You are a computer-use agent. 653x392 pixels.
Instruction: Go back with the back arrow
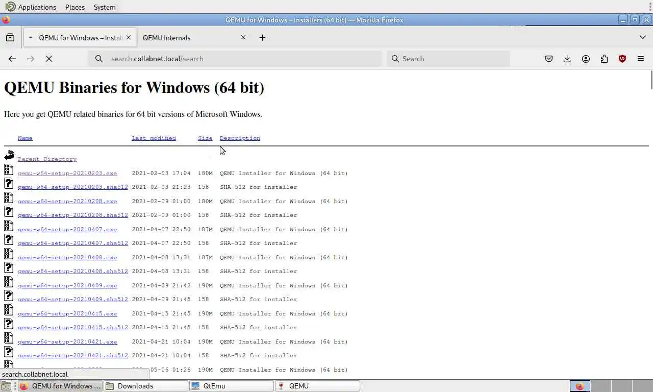(x=12, y=59)
